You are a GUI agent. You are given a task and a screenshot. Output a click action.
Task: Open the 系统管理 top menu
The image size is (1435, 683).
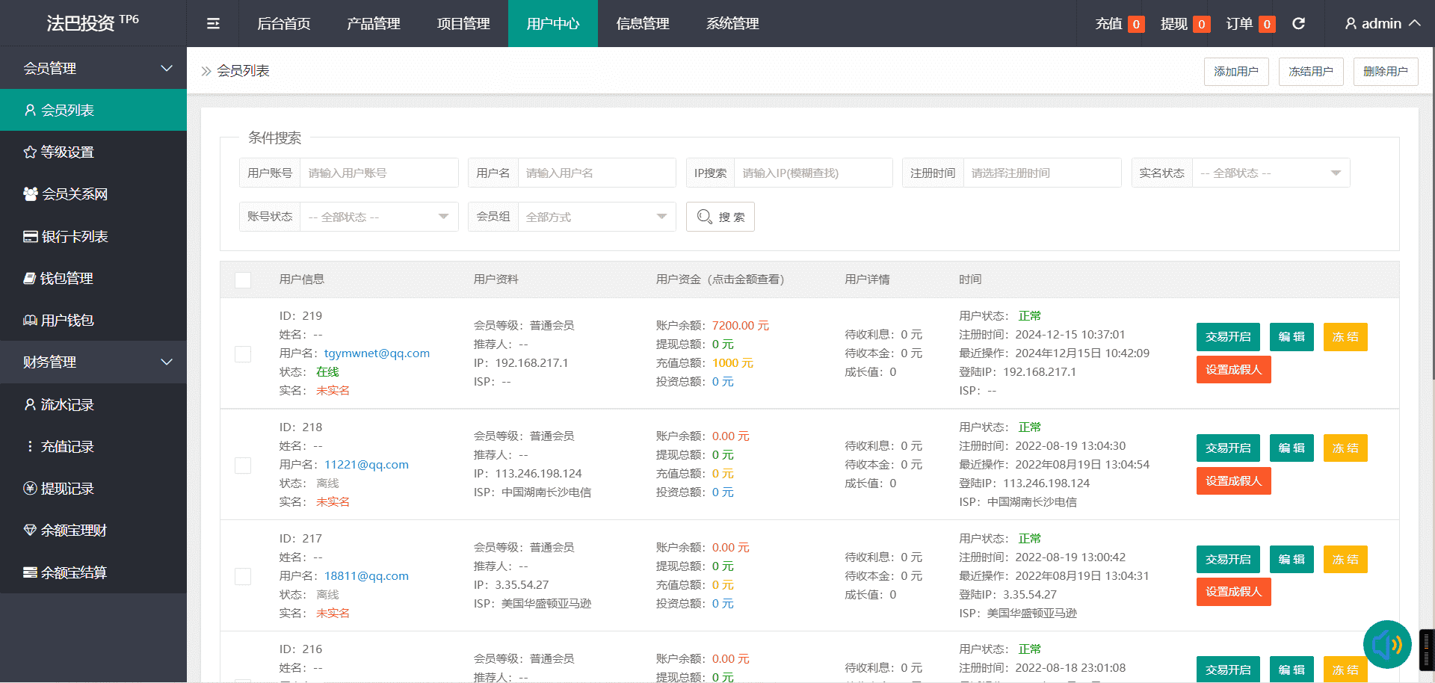732,24
